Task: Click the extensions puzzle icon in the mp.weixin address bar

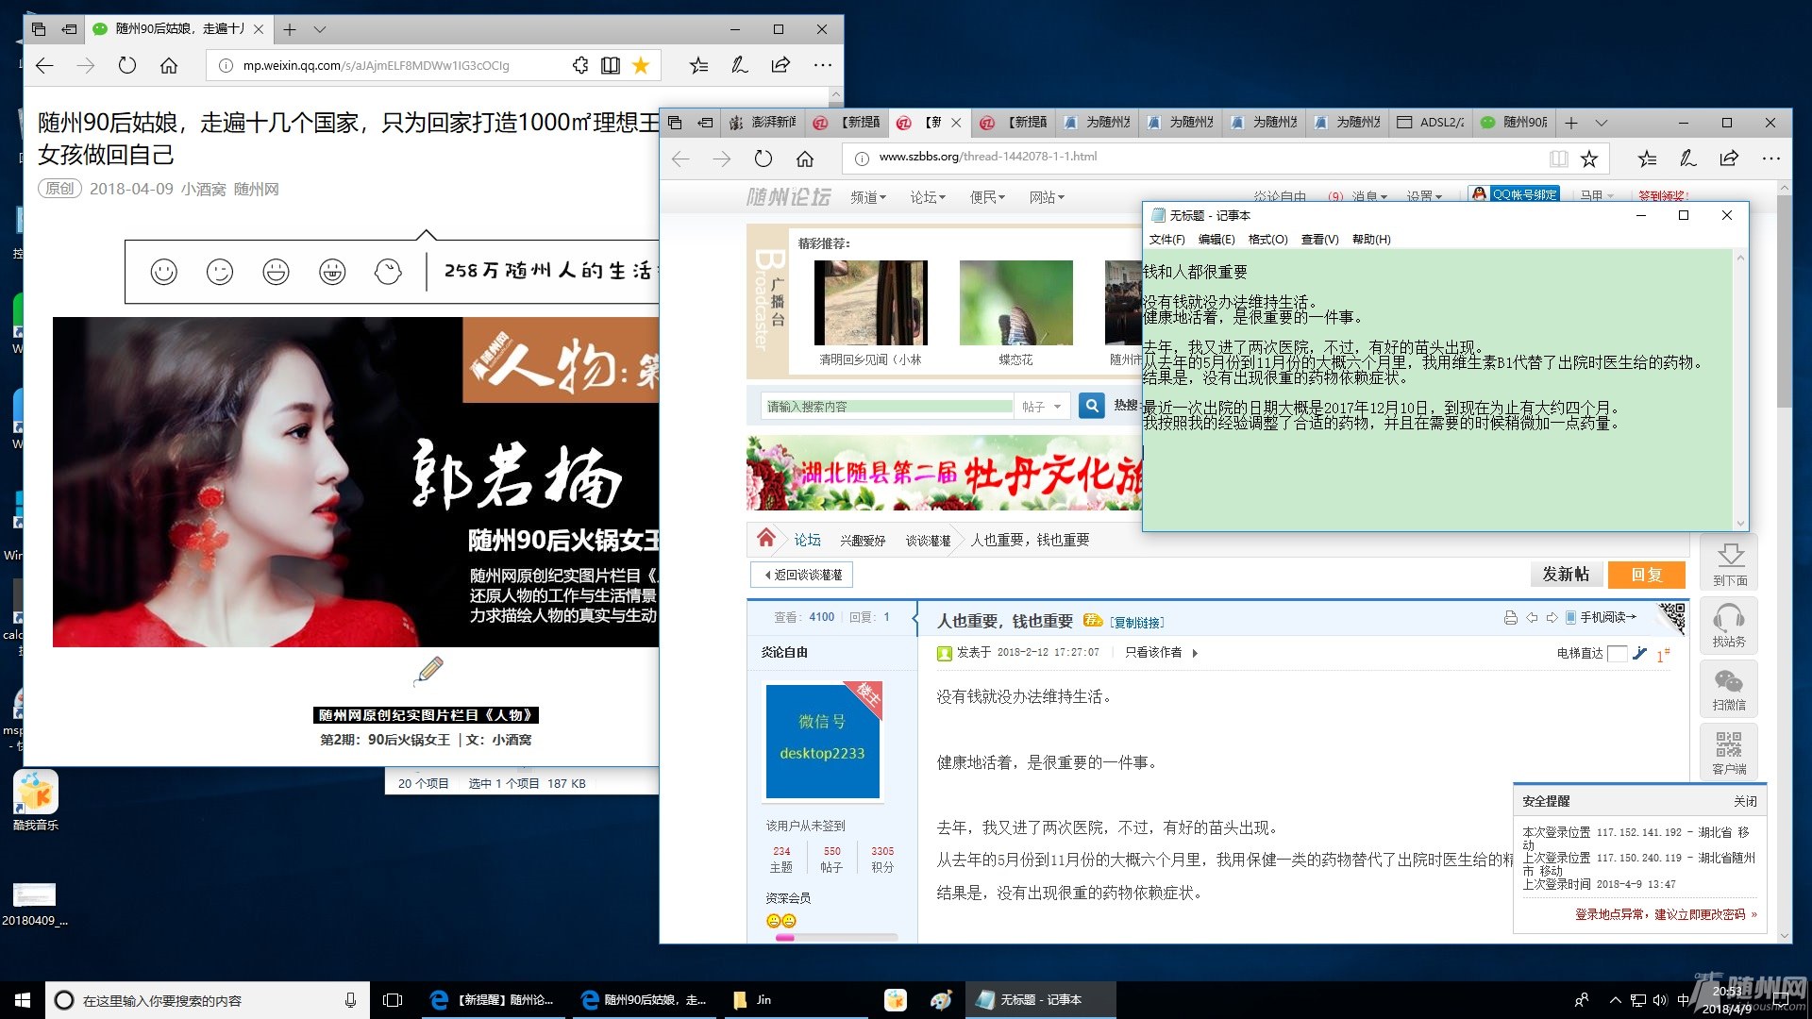Action: [x=580, y=65]
